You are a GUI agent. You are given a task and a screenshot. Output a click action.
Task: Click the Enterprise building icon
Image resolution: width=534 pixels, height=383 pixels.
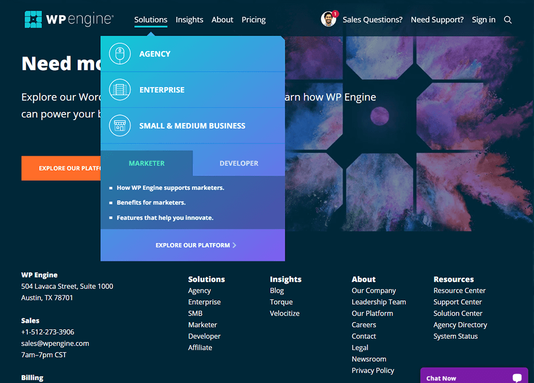[120, 89]
